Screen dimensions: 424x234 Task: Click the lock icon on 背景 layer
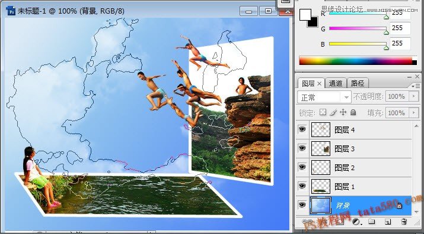click(399, 206)
